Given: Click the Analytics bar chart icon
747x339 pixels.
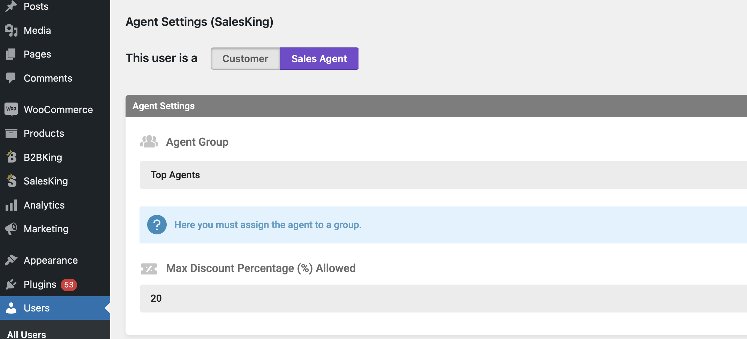Looking at the screenshot, I should click(11, 205).
